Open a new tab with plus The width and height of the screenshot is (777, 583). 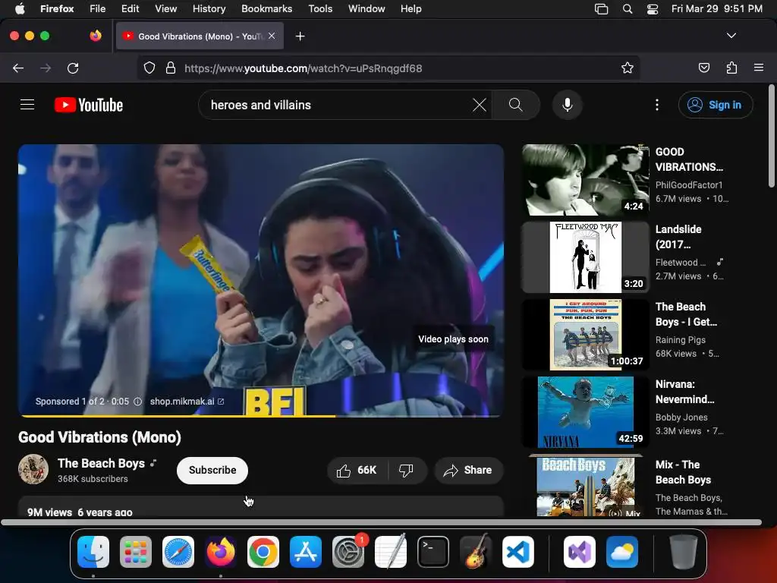(300, 36)
